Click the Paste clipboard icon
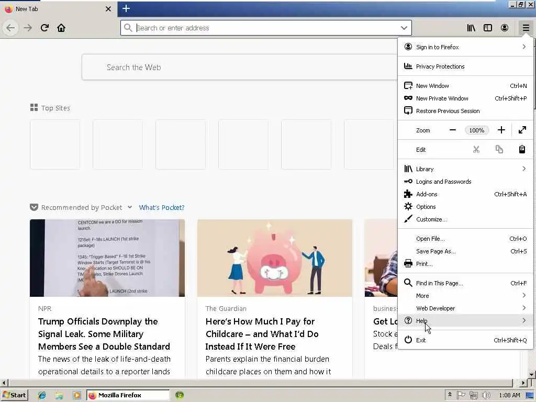Screen dimensions: 536x402 (x=522, y=149)
